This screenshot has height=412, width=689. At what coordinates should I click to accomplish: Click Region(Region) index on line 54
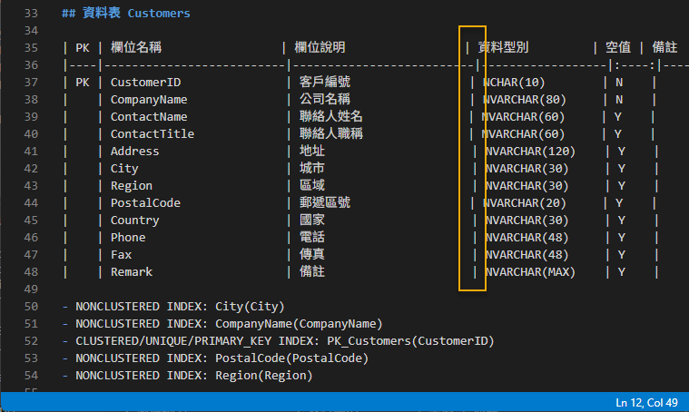[263, 376]
